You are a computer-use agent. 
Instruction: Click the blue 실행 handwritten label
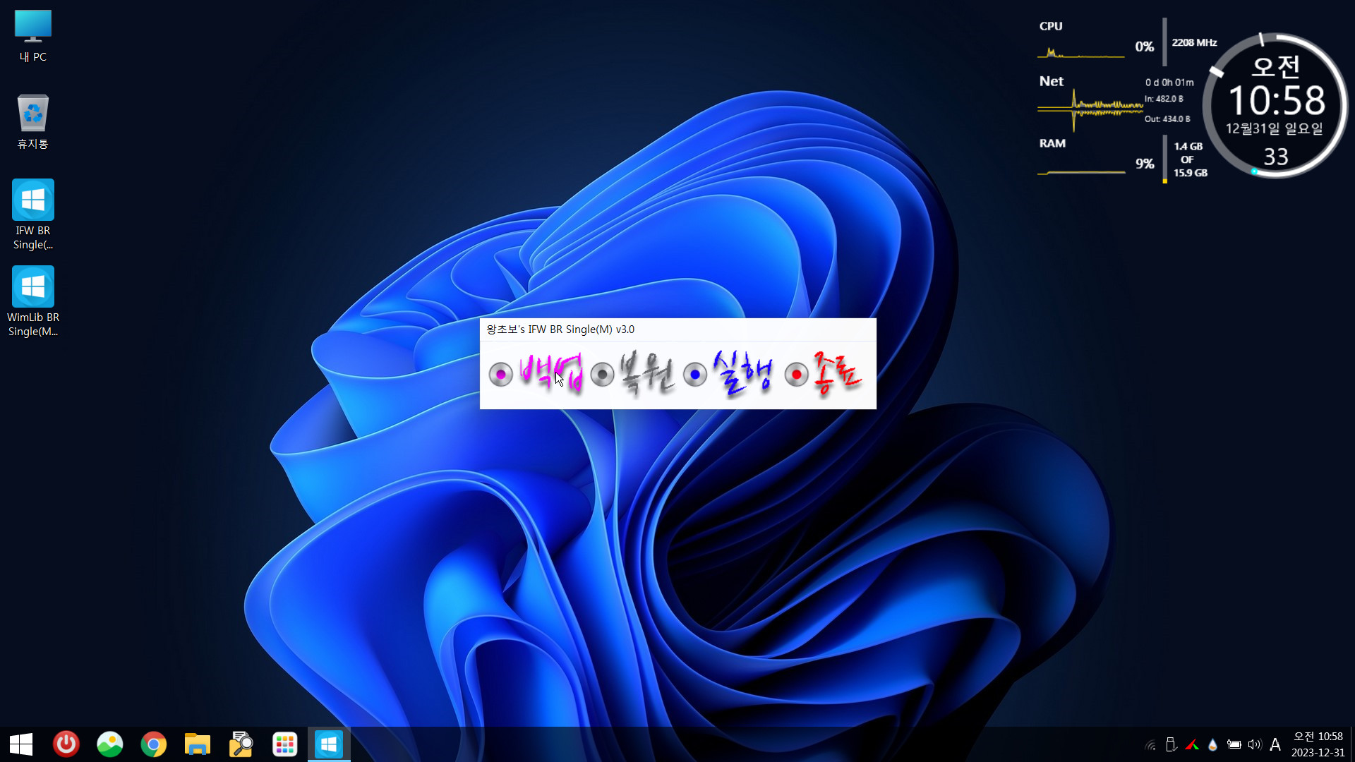pos(742,373)
